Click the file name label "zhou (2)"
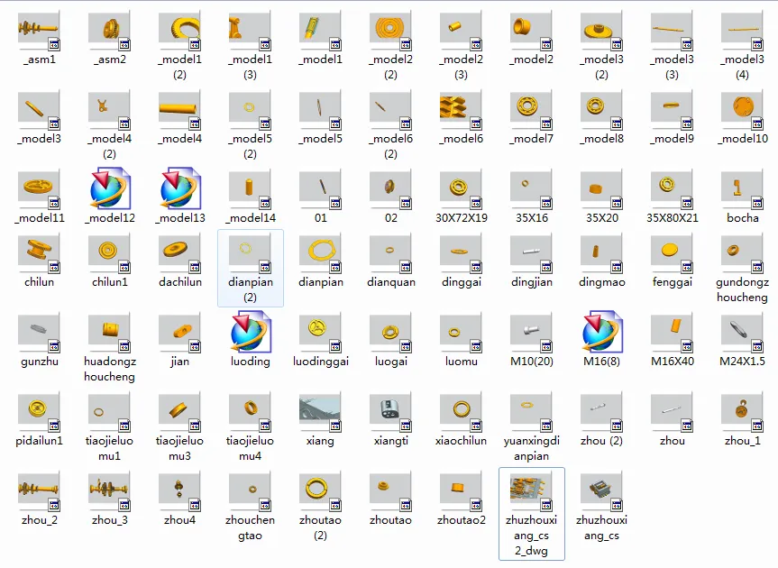The image size is (778, 568). (x=602, y=441)
